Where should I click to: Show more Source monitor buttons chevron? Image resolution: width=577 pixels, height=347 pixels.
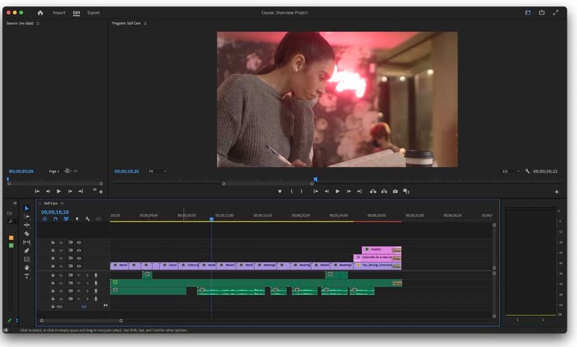click(x=94, y=189)
